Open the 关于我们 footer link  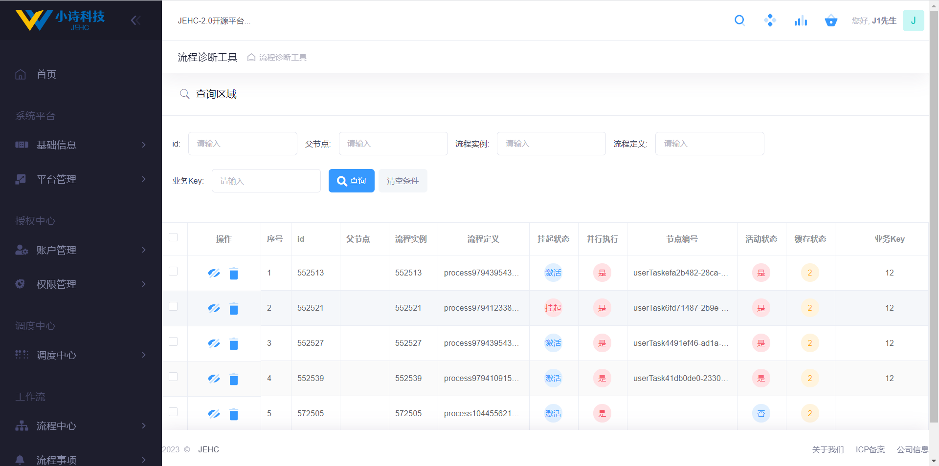[x=828, y=449]
